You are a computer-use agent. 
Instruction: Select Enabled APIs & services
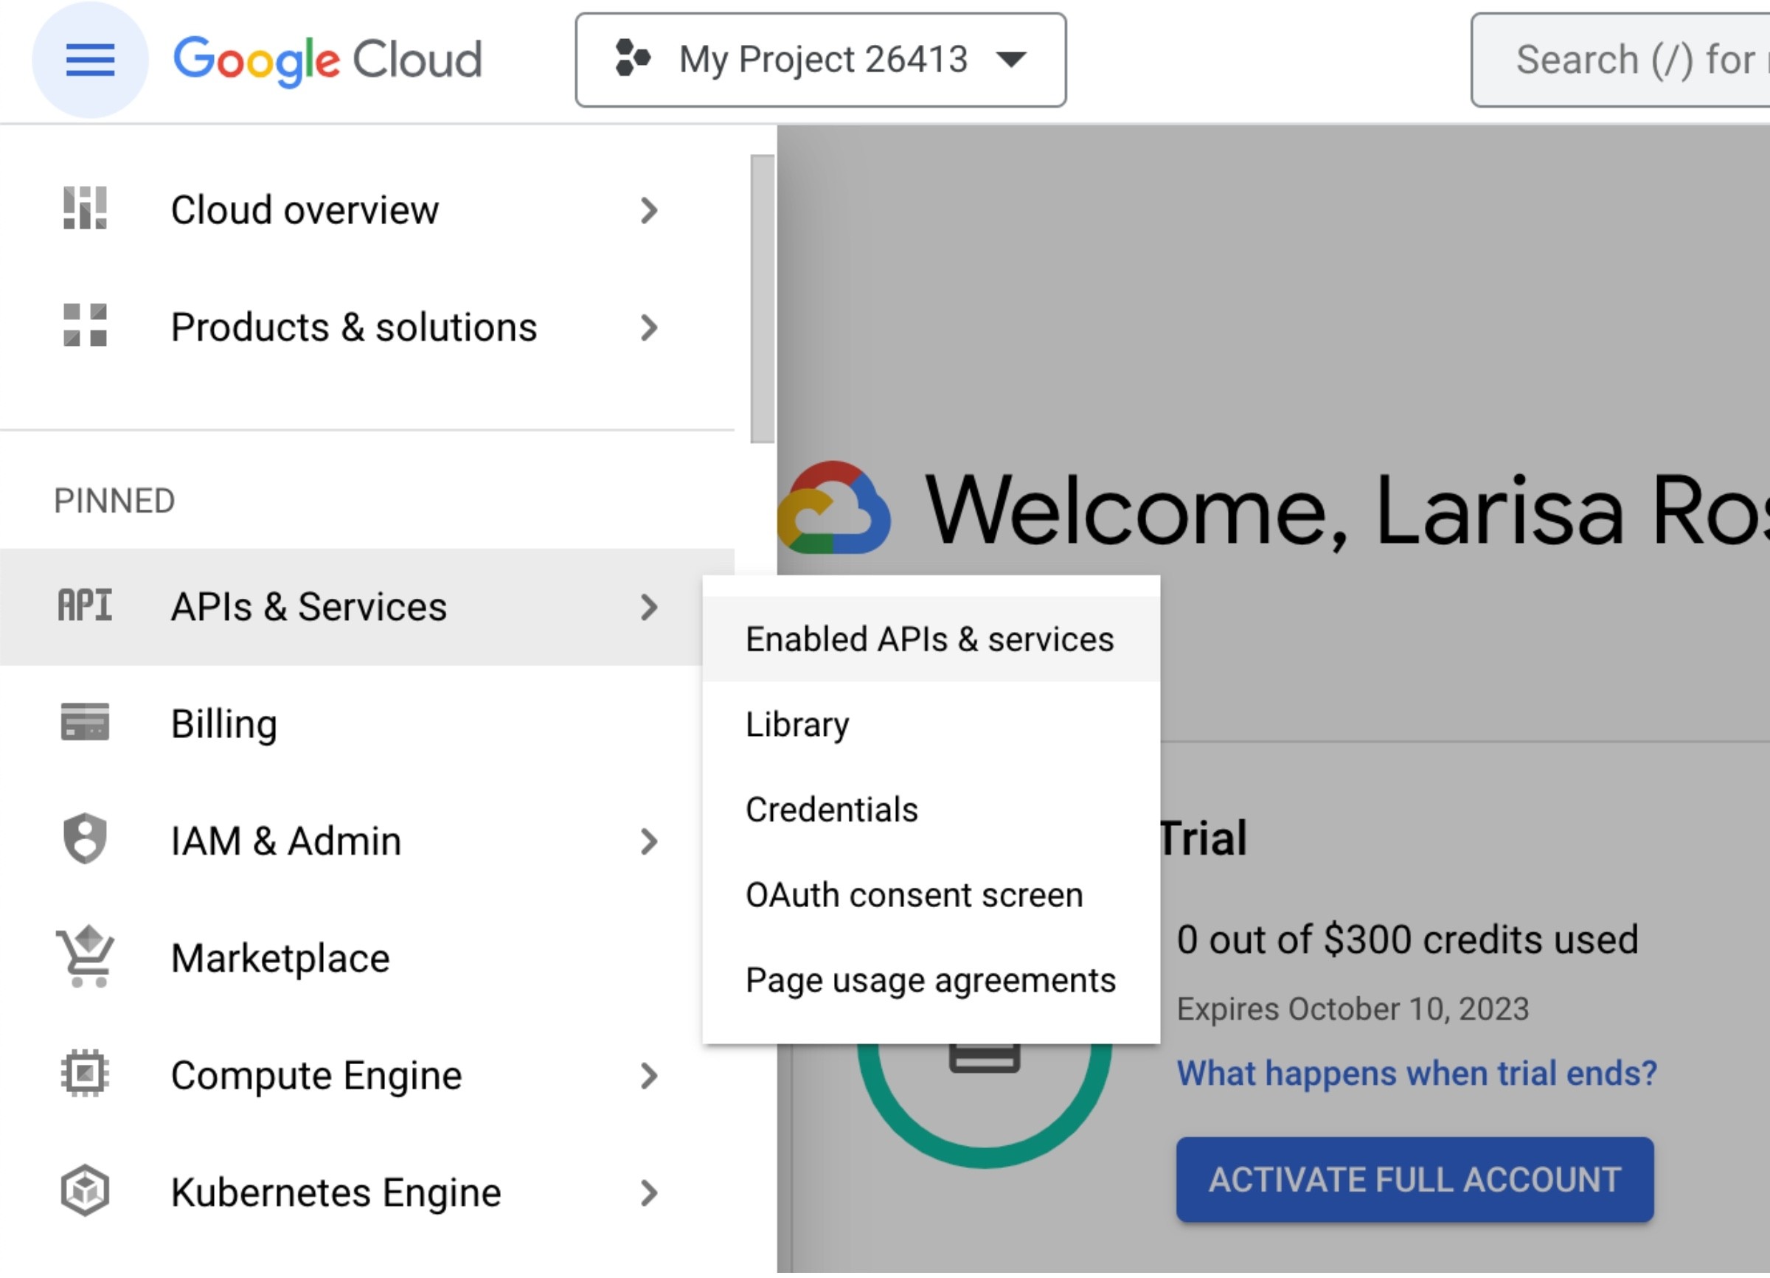pos(931,640)
